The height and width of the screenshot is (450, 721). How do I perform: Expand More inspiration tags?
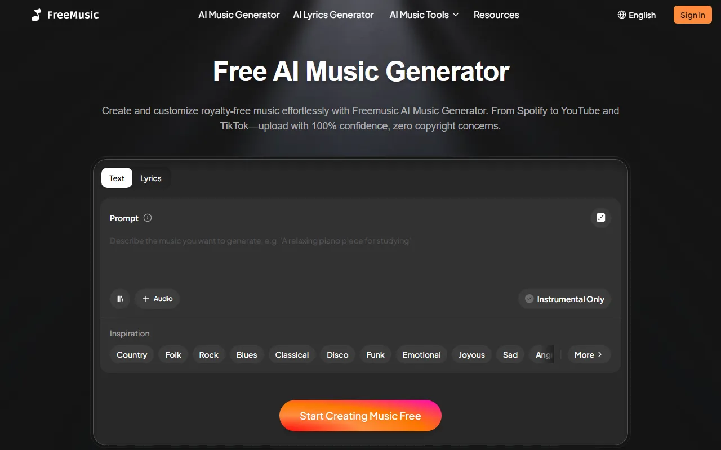pos(589,354)
